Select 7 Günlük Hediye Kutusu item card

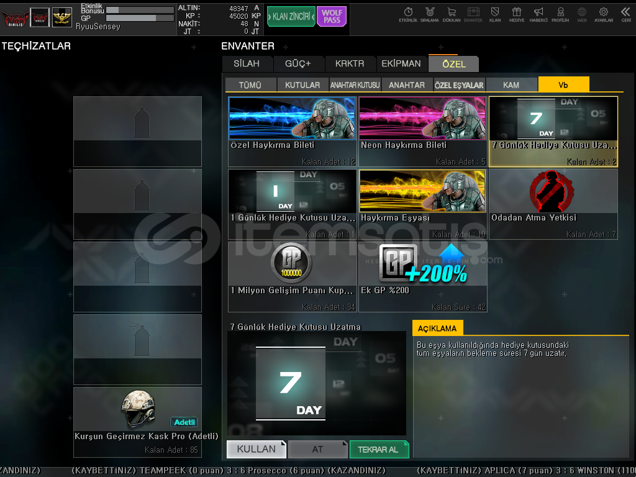(553, 132)
